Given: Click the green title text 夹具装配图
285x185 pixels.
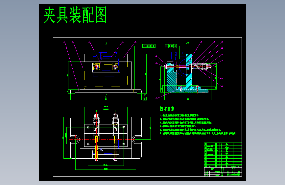Looking at the screenshot, I should pyautogui.click(x=75, y=15).
